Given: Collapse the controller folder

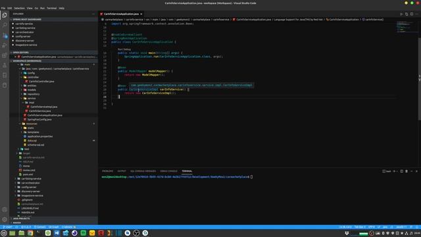Looking at the screenshot, I should 33,77.
